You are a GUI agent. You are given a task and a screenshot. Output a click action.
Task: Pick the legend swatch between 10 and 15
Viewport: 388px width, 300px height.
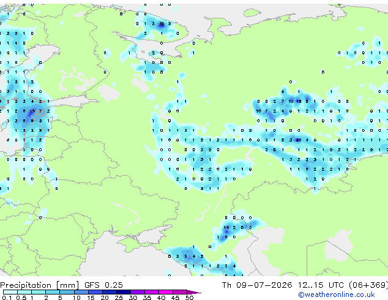tap(81, 292)
